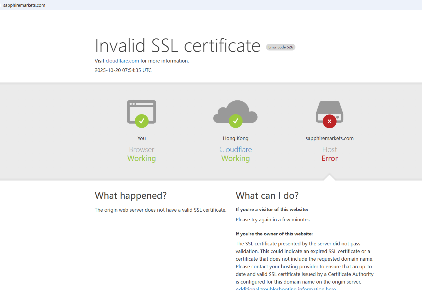Click the green checkmark on cloud icon
422x290 pixels.
coord(236,121)
